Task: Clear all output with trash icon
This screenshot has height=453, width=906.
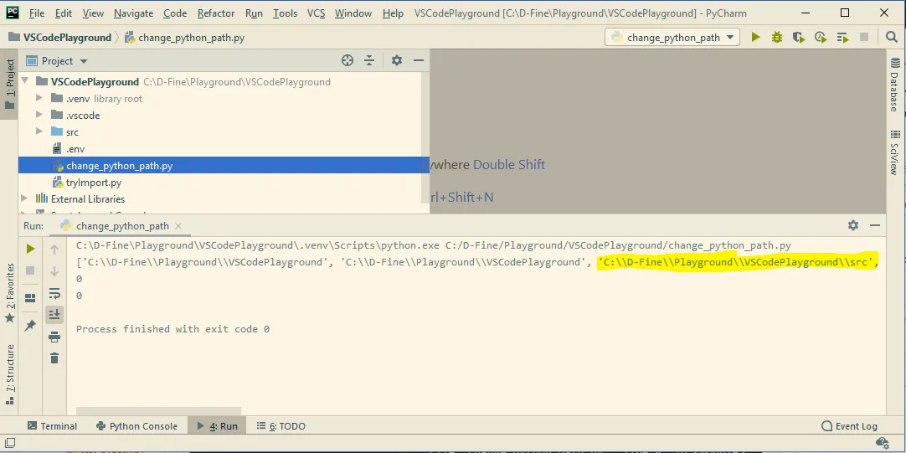Action: point(54,358)
